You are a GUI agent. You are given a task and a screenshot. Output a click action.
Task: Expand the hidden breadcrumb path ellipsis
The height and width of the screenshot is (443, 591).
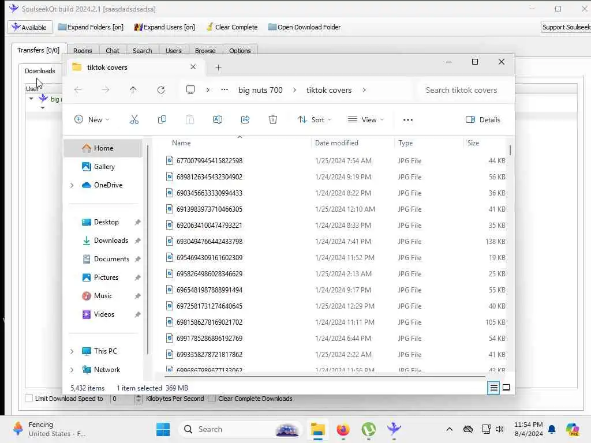(225, 89)
